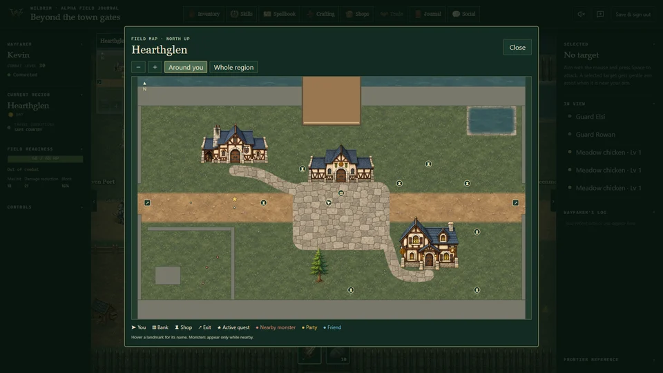Click shop marker left of the central hall
The image size is (663, 373).
tap(302, 169)
